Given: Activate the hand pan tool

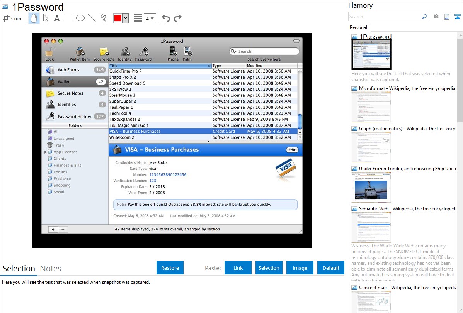Looking at the screenshot, I should pyautogui.click(x=34, y=18).
